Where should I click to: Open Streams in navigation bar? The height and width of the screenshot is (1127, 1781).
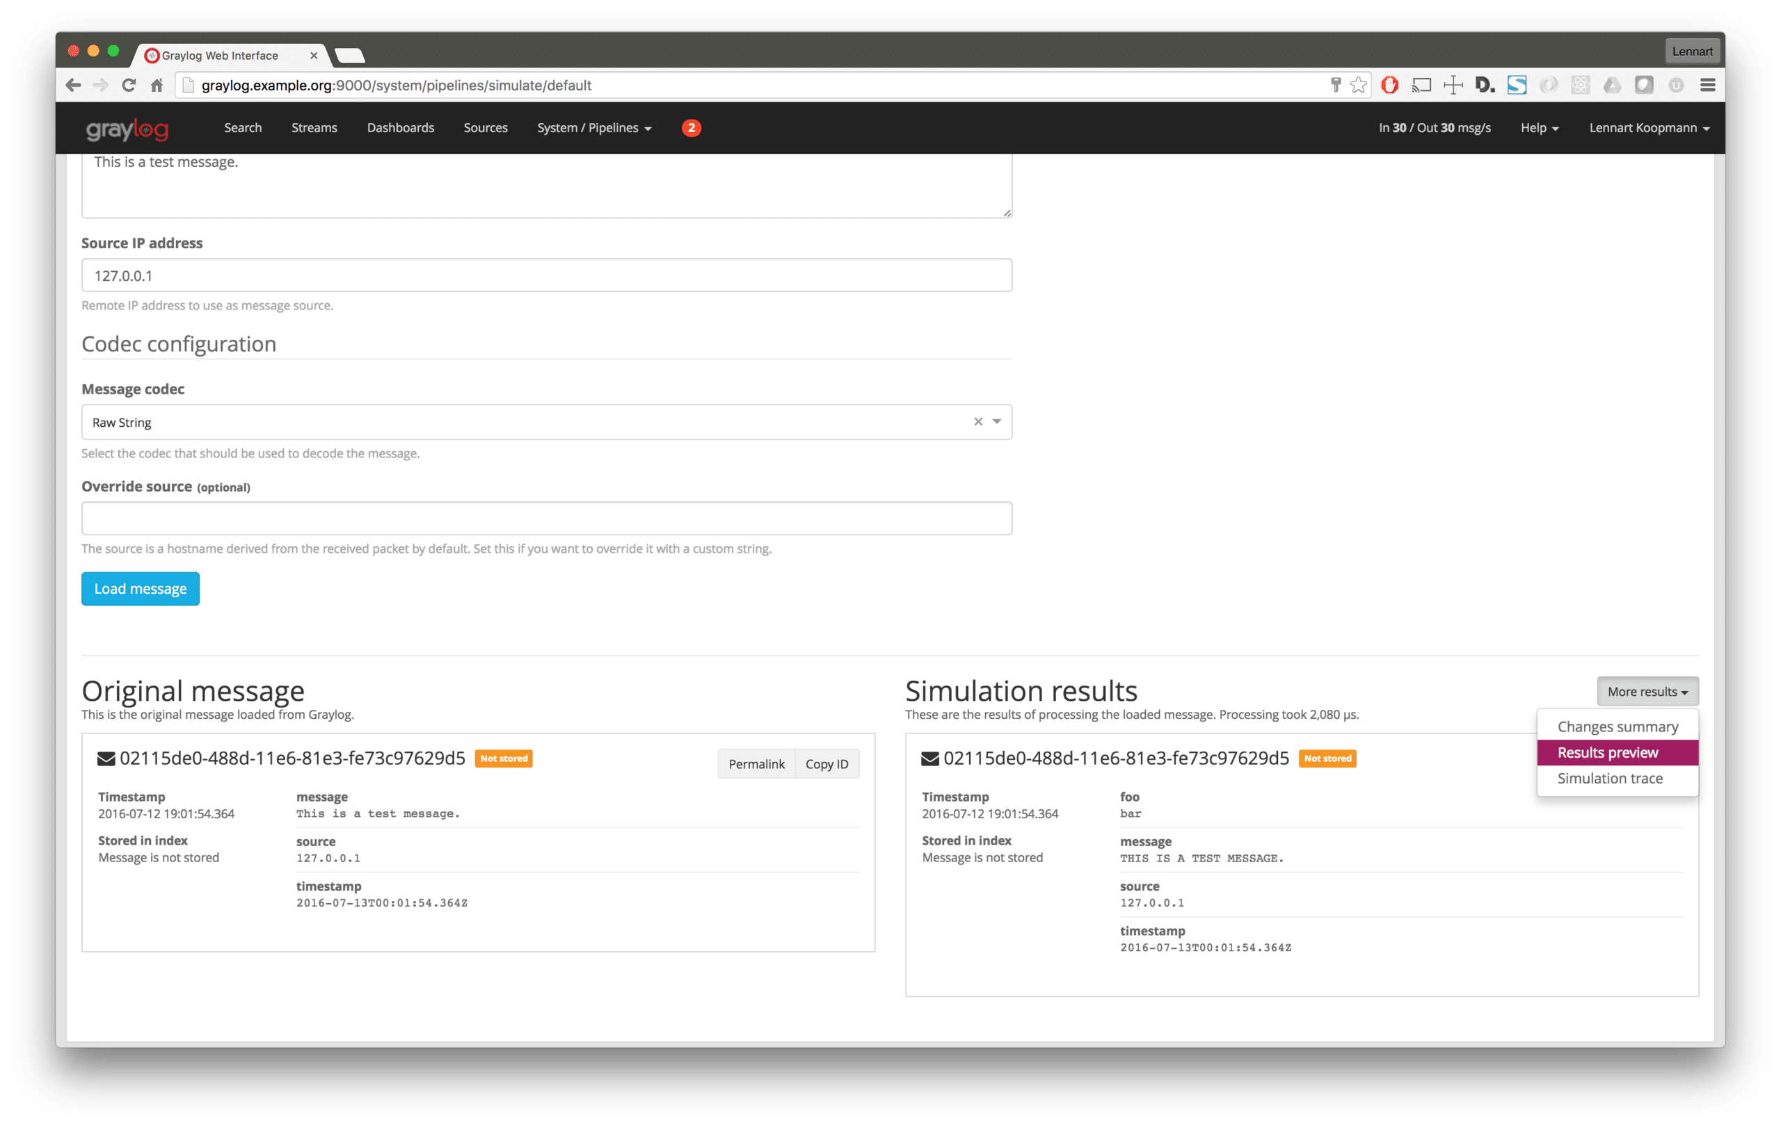314,128
